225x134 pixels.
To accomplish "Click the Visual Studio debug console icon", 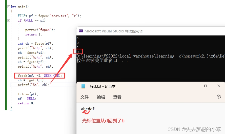I will point(81,31).
